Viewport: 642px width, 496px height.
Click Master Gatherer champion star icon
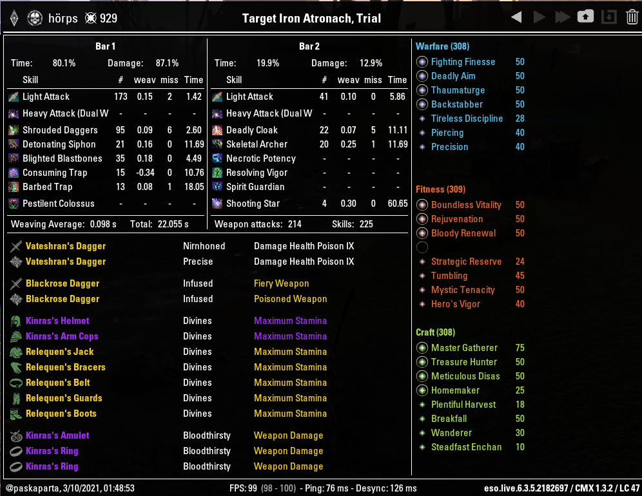coord(422,348)
